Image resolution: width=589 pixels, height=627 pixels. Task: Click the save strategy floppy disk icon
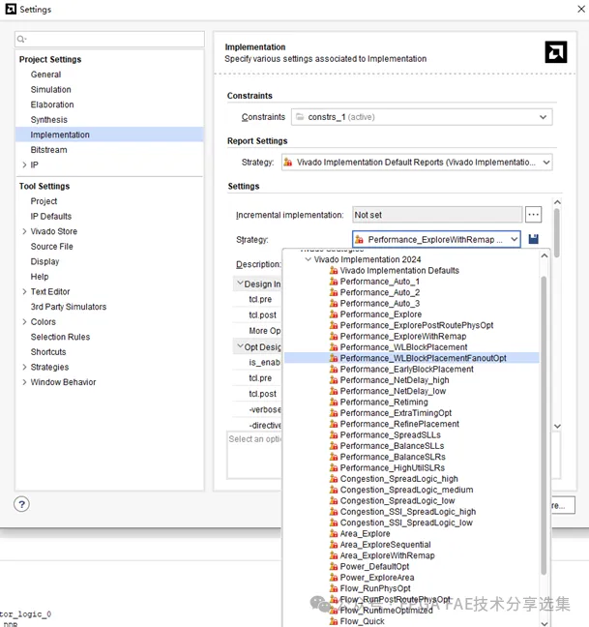coord(534,239)
